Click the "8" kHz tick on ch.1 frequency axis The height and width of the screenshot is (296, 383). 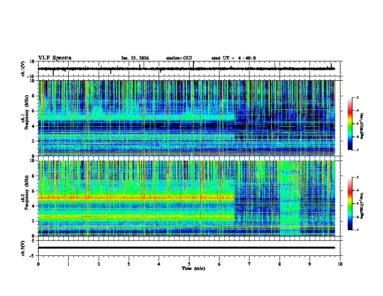(x=34, y=96)
